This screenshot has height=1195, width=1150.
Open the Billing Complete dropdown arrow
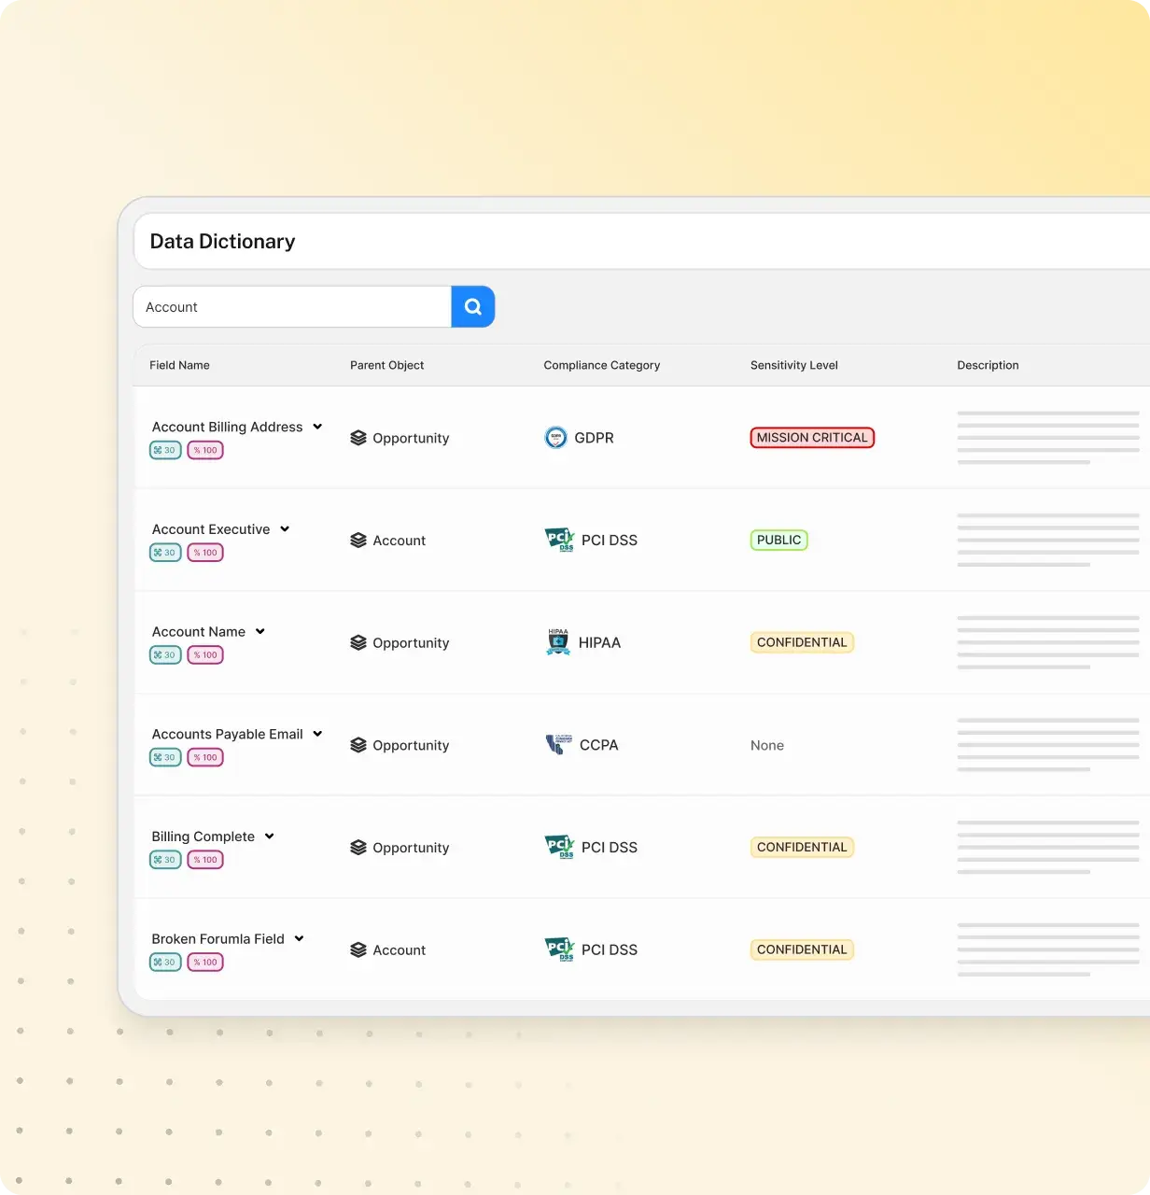270,836
